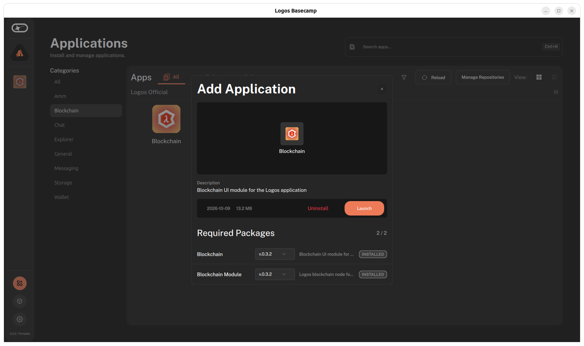Reload the application list
The image size is (584, 346).
[x=433, y=77]
